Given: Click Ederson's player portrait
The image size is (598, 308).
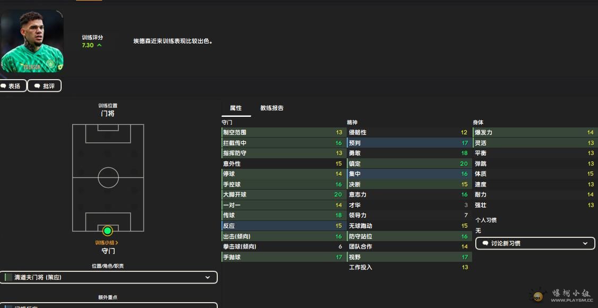Looking at the screenshot, I should pyautogui.click(x=32, y=41).
